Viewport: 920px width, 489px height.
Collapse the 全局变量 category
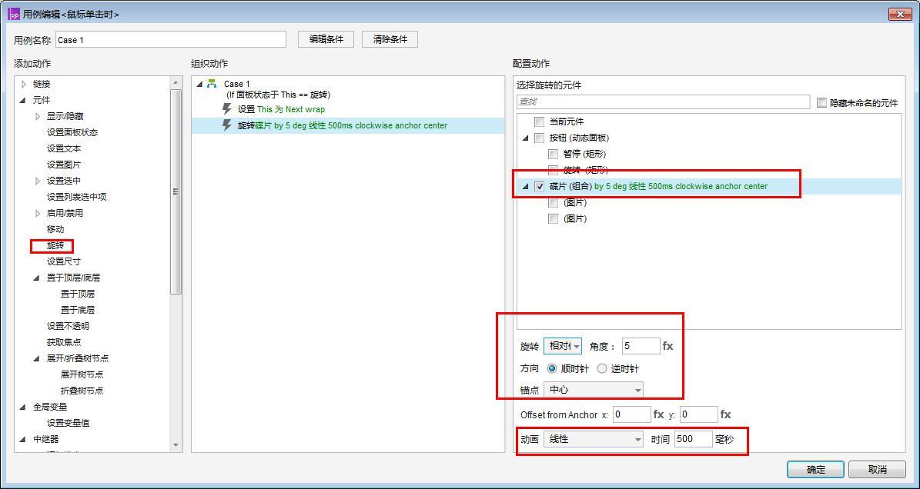pos(23,407)
